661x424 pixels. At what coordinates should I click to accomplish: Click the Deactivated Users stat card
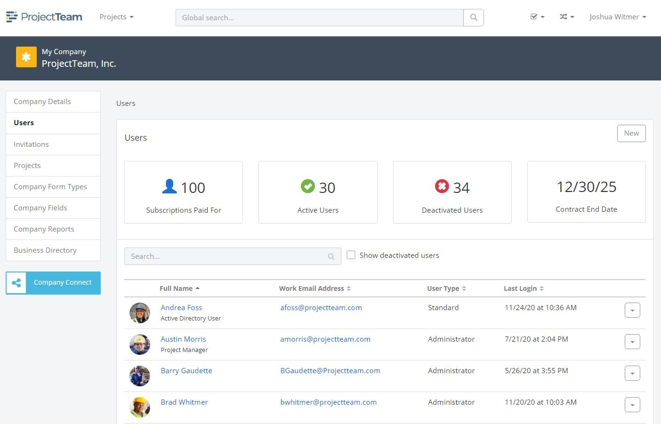pos(452,192)
